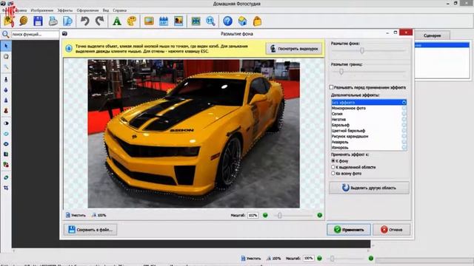
Task: Create a calendar with the calendar icon
Action: tap(164, 21)
